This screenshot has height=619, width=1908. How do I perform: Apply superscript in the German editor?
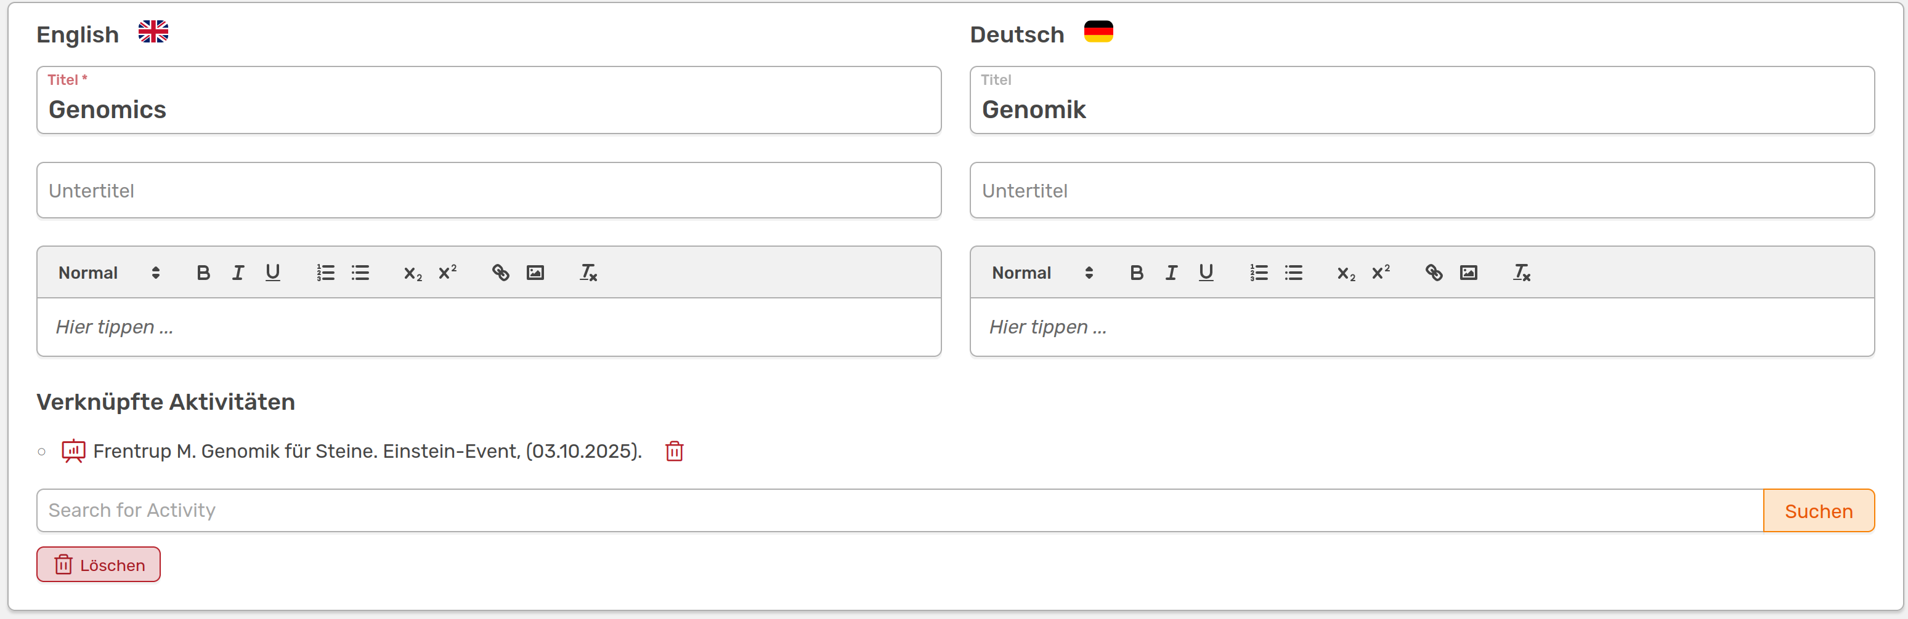pos(1381,273)
